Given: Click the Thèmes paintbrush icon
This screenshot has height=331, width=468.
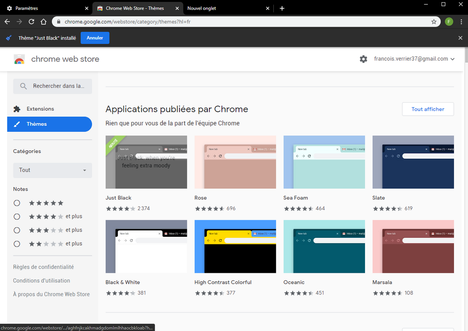Looking at the screenshot, I should pos(17,124).
